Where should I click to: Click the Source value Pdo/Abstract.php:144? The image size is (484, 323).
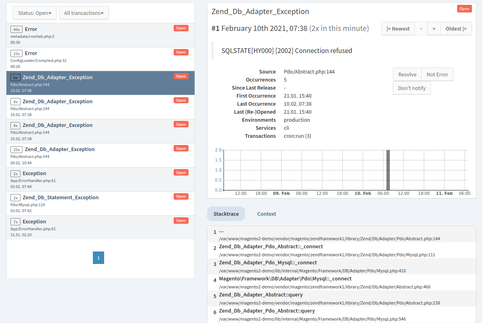coord(309,72)
